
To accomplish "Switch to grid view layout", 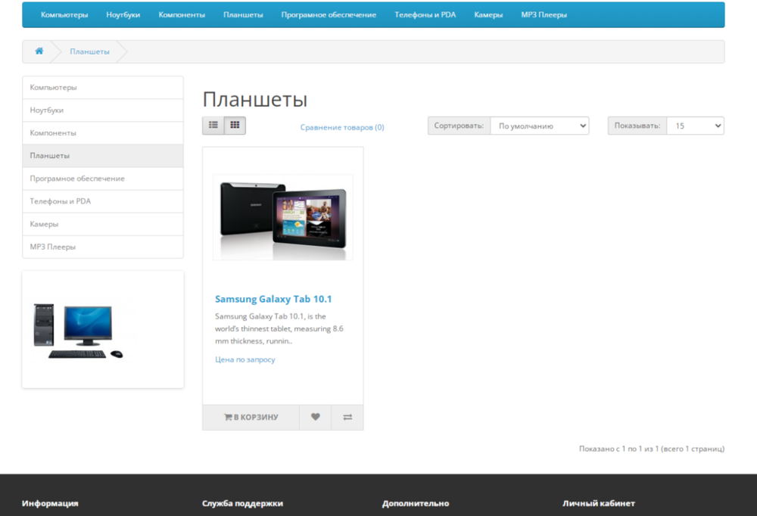I will 235,126.
